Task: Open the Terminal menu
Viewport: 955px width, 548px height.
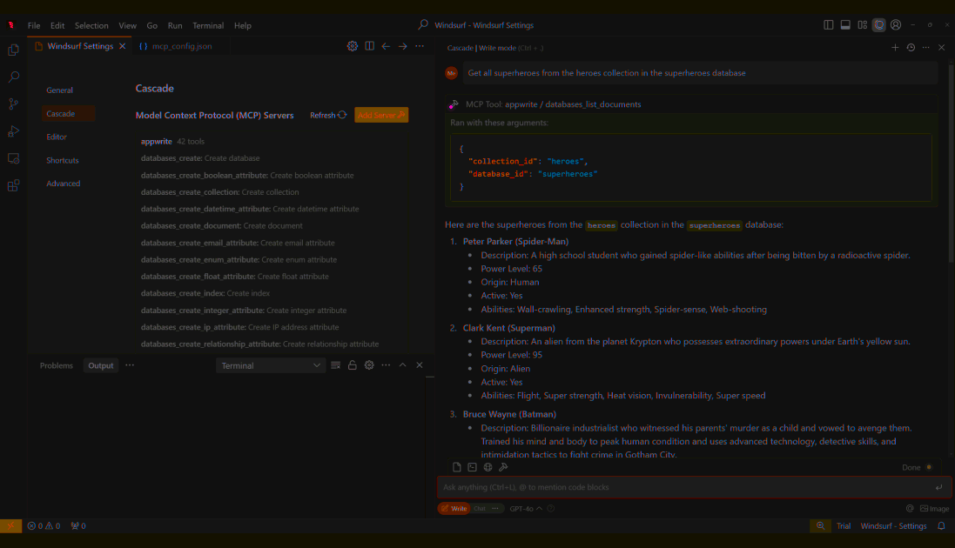Action: [x=207, y=25]
